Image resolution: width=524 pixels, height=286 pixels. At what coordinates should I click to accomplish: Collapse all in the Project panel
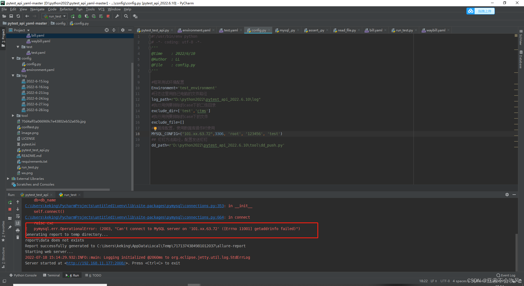click(x=114, y=30)
